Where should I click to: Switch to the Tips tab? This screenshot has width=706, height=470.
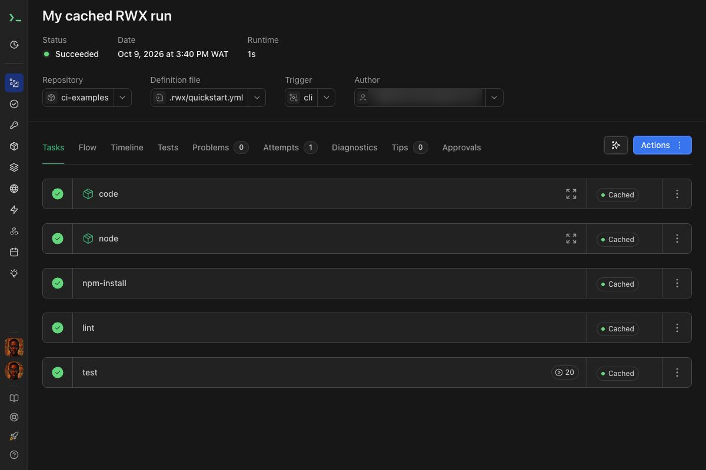tap(409, 147)
